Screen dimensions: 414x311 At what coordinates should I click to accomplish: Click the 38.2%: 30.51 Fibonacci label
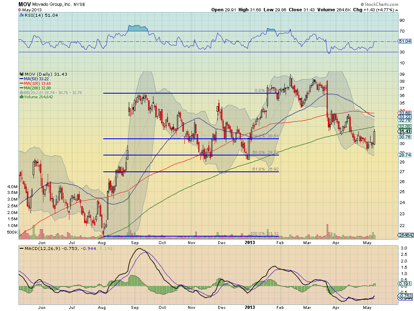266,136
